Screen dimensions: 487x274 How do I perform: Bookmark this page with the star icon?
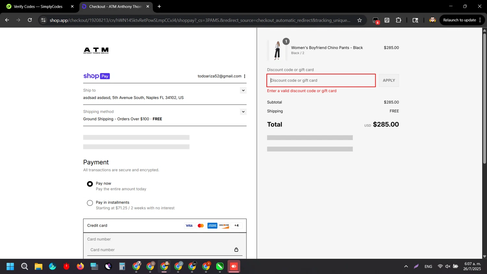click(359, 20)
